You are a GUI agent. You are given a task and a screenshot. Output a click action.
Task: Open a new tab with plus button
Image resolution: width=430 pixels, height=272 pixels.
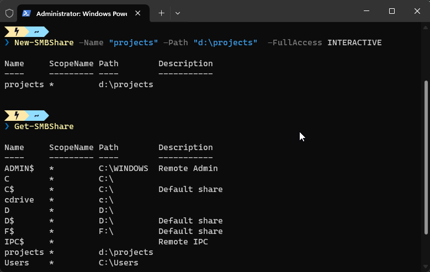[162, 13]
